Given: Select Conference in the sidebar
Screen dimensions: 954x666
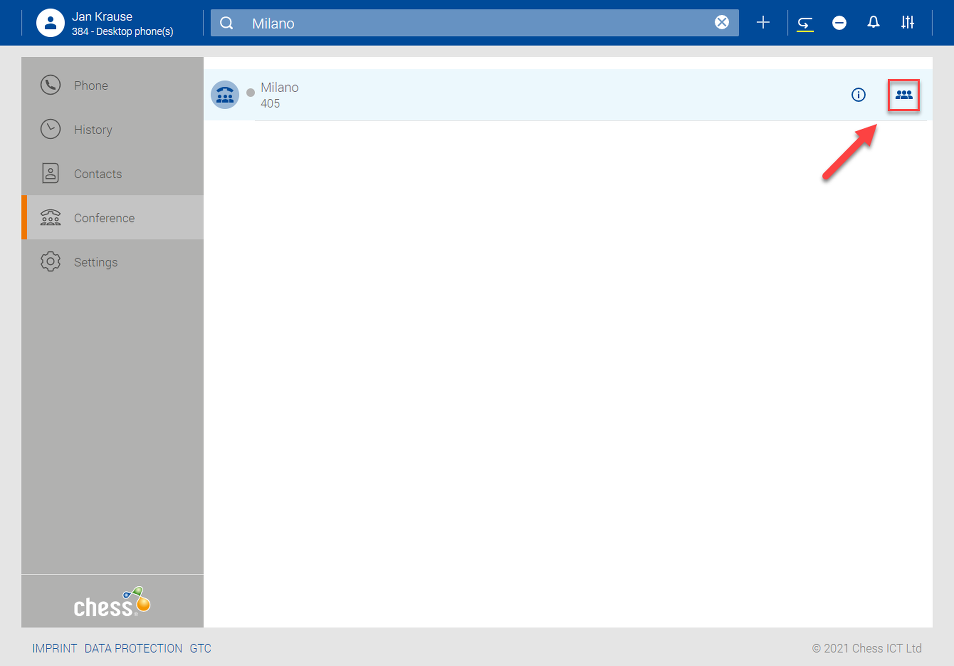Looking at the screenshot, I should click(x=104, y=218).
